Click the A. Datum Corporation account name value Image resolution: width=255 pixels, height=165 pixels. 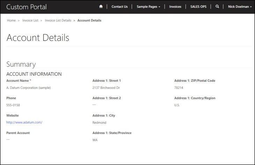28,88
